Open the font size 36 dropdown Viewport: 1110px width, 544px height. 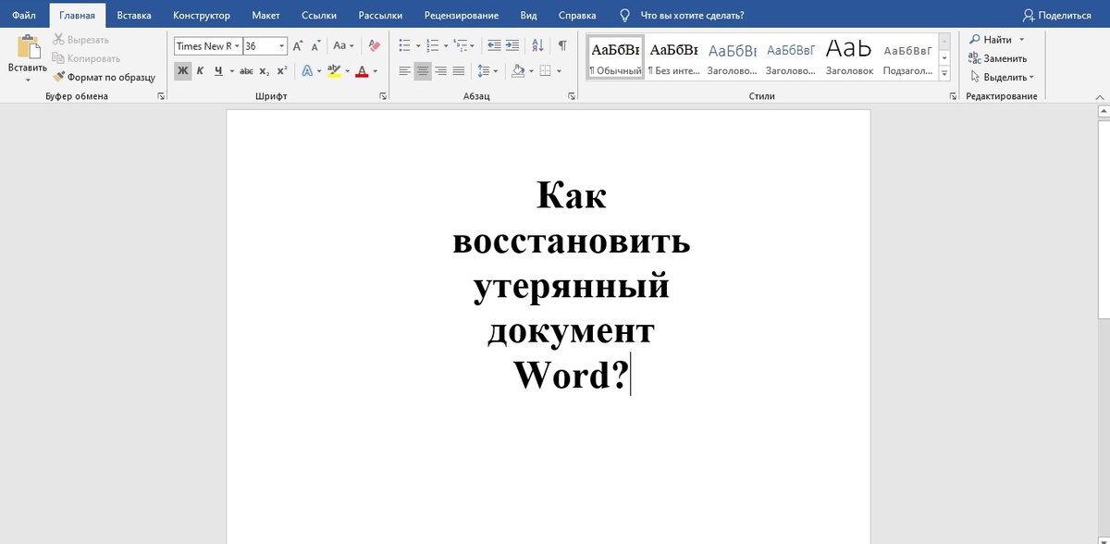[x=282, y=46]
